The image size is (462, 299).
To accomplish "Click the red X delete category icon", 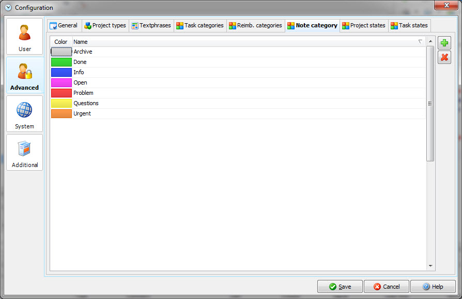I will 444,57.
